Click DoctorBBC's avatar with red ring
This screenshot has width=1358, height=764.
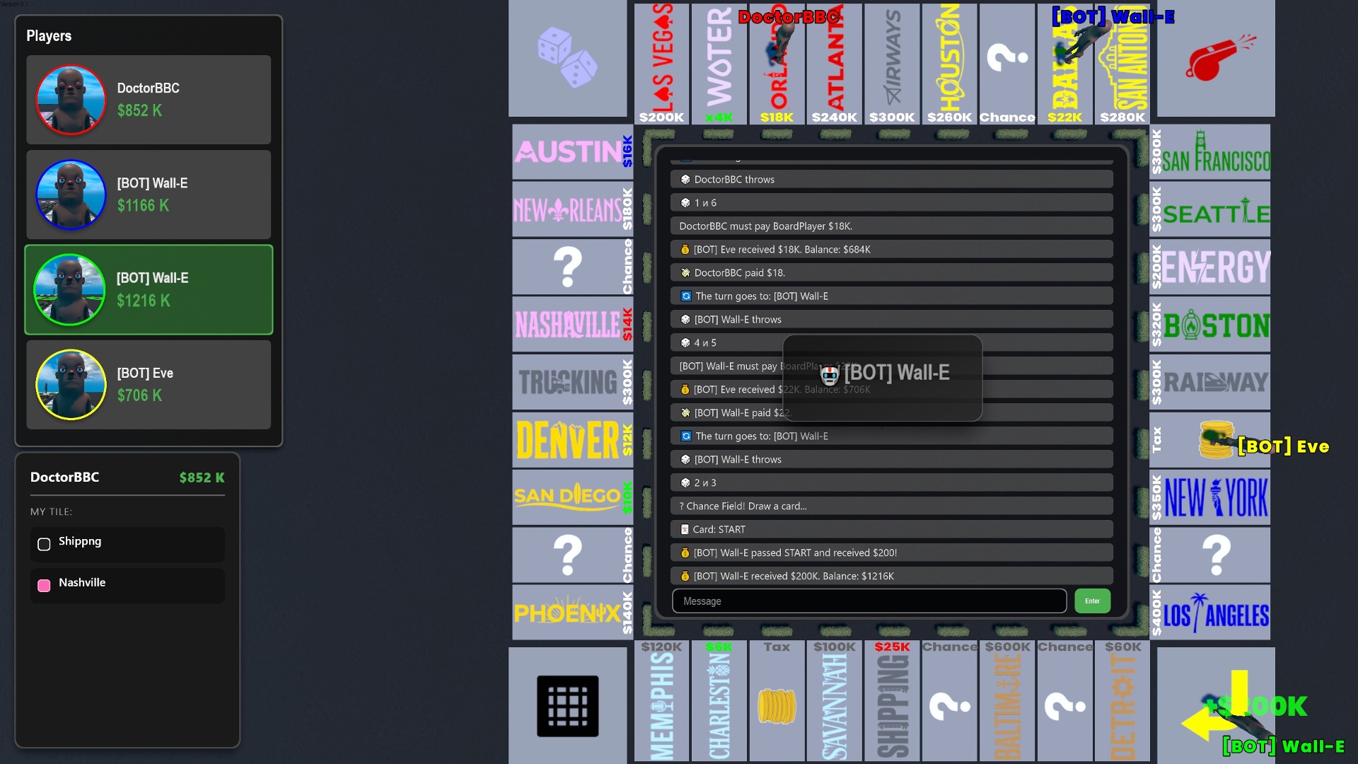(71, 100)
